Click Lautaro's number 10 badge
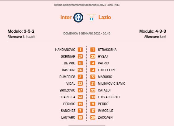 pos(80,117)
